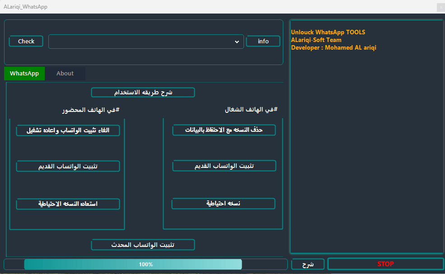Screen dimensions: 445x274
Task: Click the info button next to the dropdown
Action: tap(263, 41)
